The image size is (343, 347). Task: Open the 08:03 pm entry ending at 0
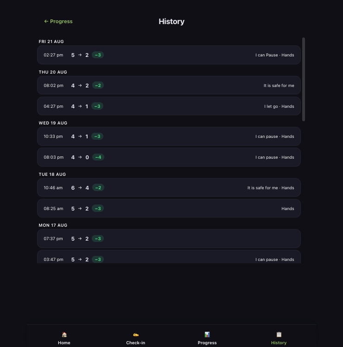click(169, 157)
